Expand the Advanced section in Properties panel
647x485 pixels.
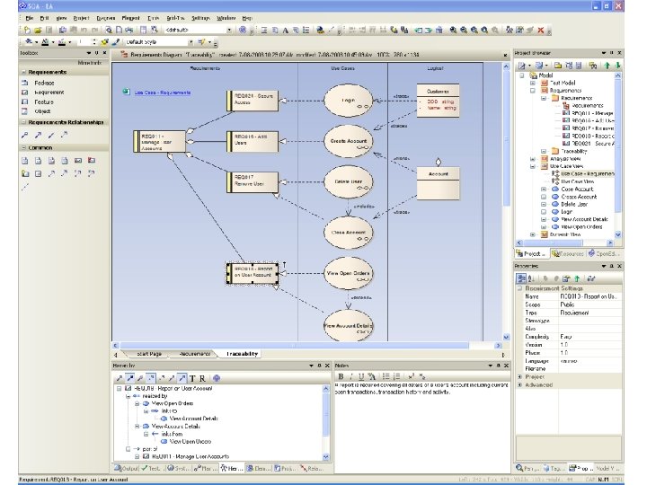point(519,384)
